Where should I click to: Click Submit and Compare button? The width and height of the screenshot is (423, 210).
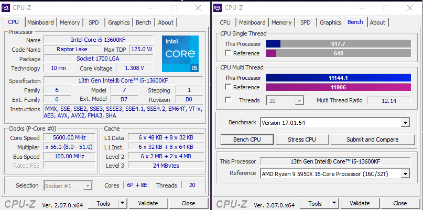(373, 139)
